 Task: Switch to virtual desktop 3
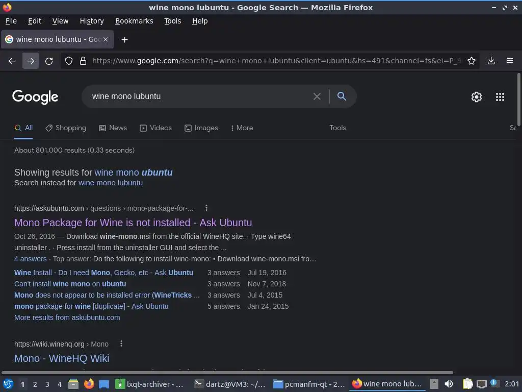pos(47,384)
